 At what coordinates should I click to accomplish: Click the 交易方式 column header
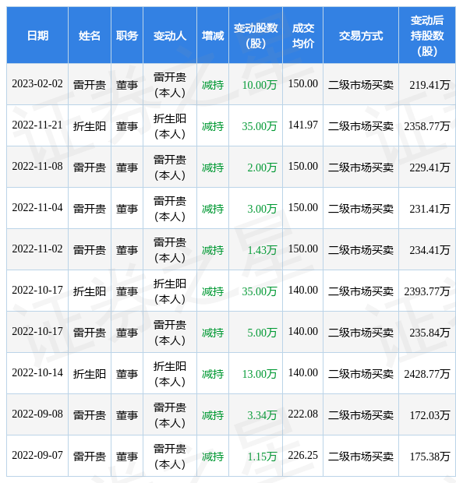361,35
